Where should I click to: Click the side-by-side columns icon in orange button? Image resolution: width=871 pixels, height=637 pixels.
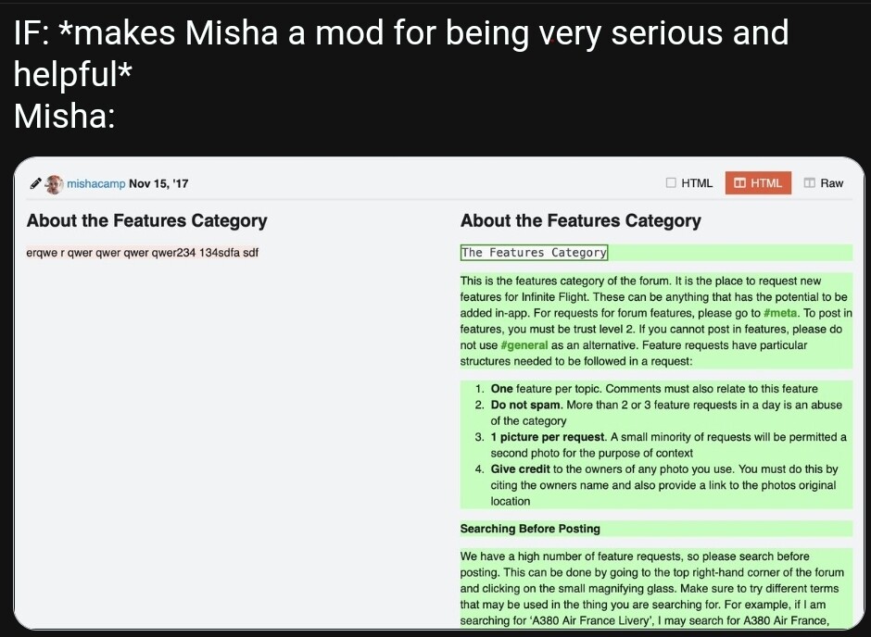[x=740, y=183]
